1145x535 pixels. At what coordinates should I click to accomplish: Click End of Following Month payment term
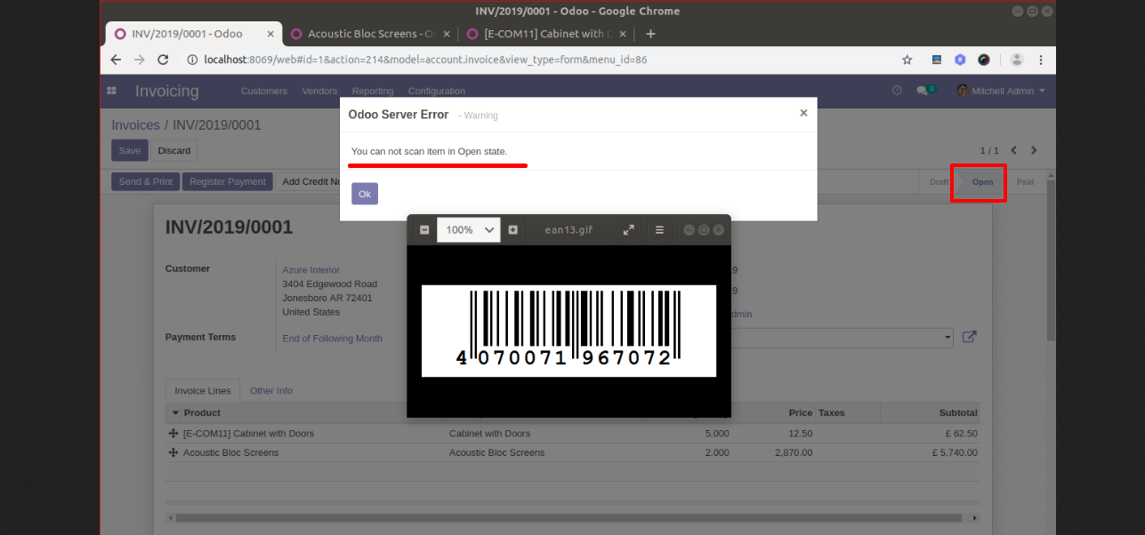(332, 339)
